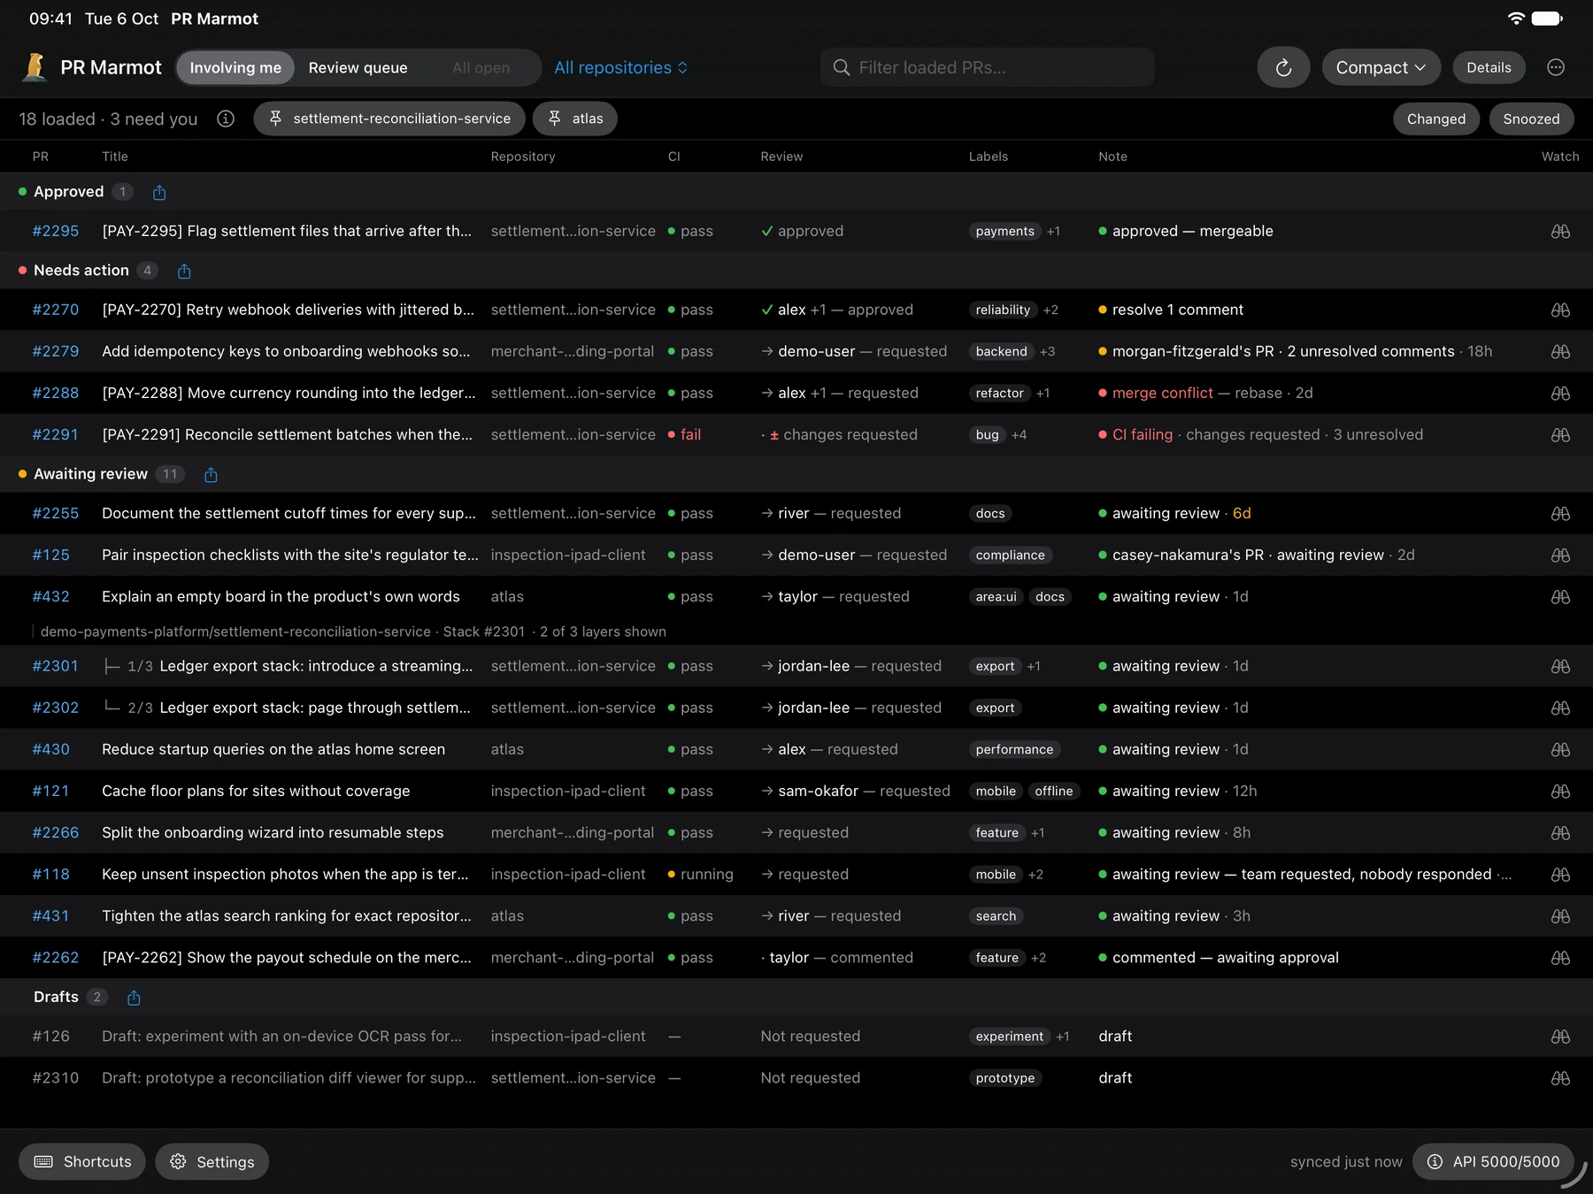Click watch binoculars for PR #430
The width and height of the screenshot is (1593, 1194).
(x=1560, y=749)
